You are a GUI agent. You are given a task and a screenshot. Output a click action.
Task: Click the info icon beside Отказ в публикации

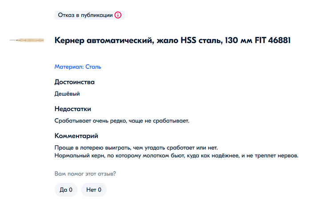118,15
